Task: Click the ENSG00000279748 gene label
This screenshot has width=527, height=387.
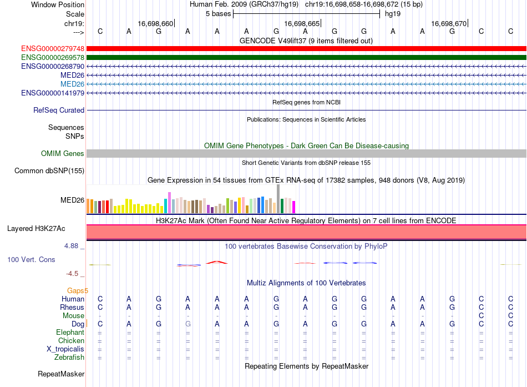Action: (53, 49)
